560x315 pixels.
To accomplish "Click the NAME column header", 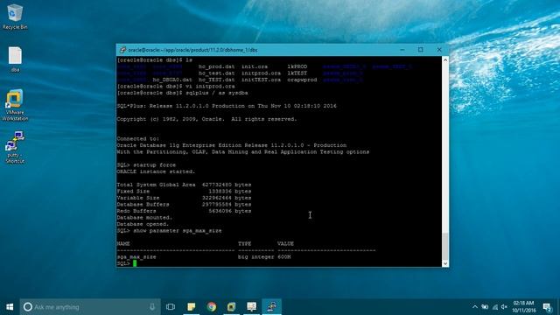I will 123,244.
